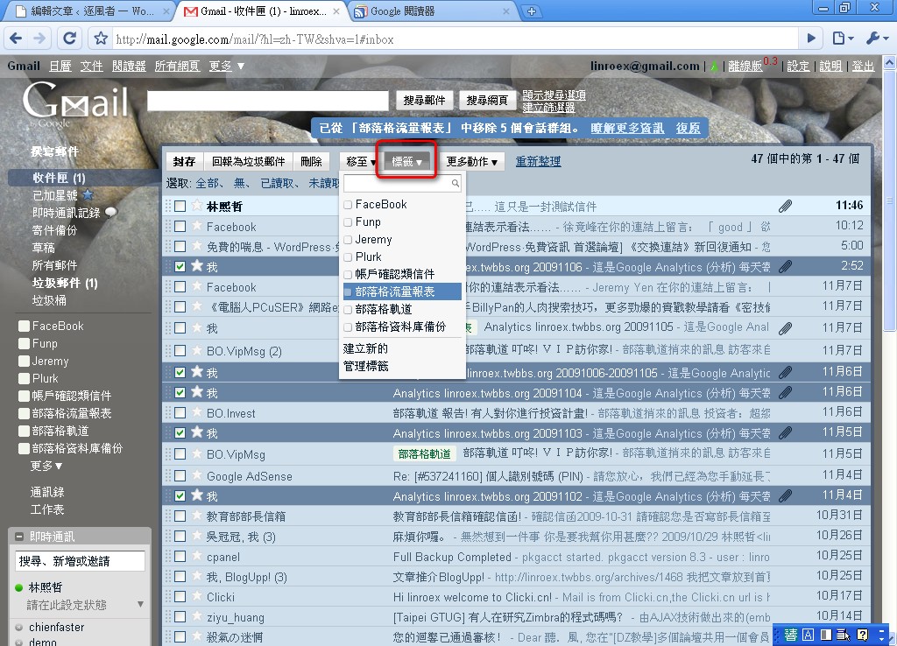Screen dimensions: 897x646
Task: Click the label search field in dropdown
Action: [402, 183]
